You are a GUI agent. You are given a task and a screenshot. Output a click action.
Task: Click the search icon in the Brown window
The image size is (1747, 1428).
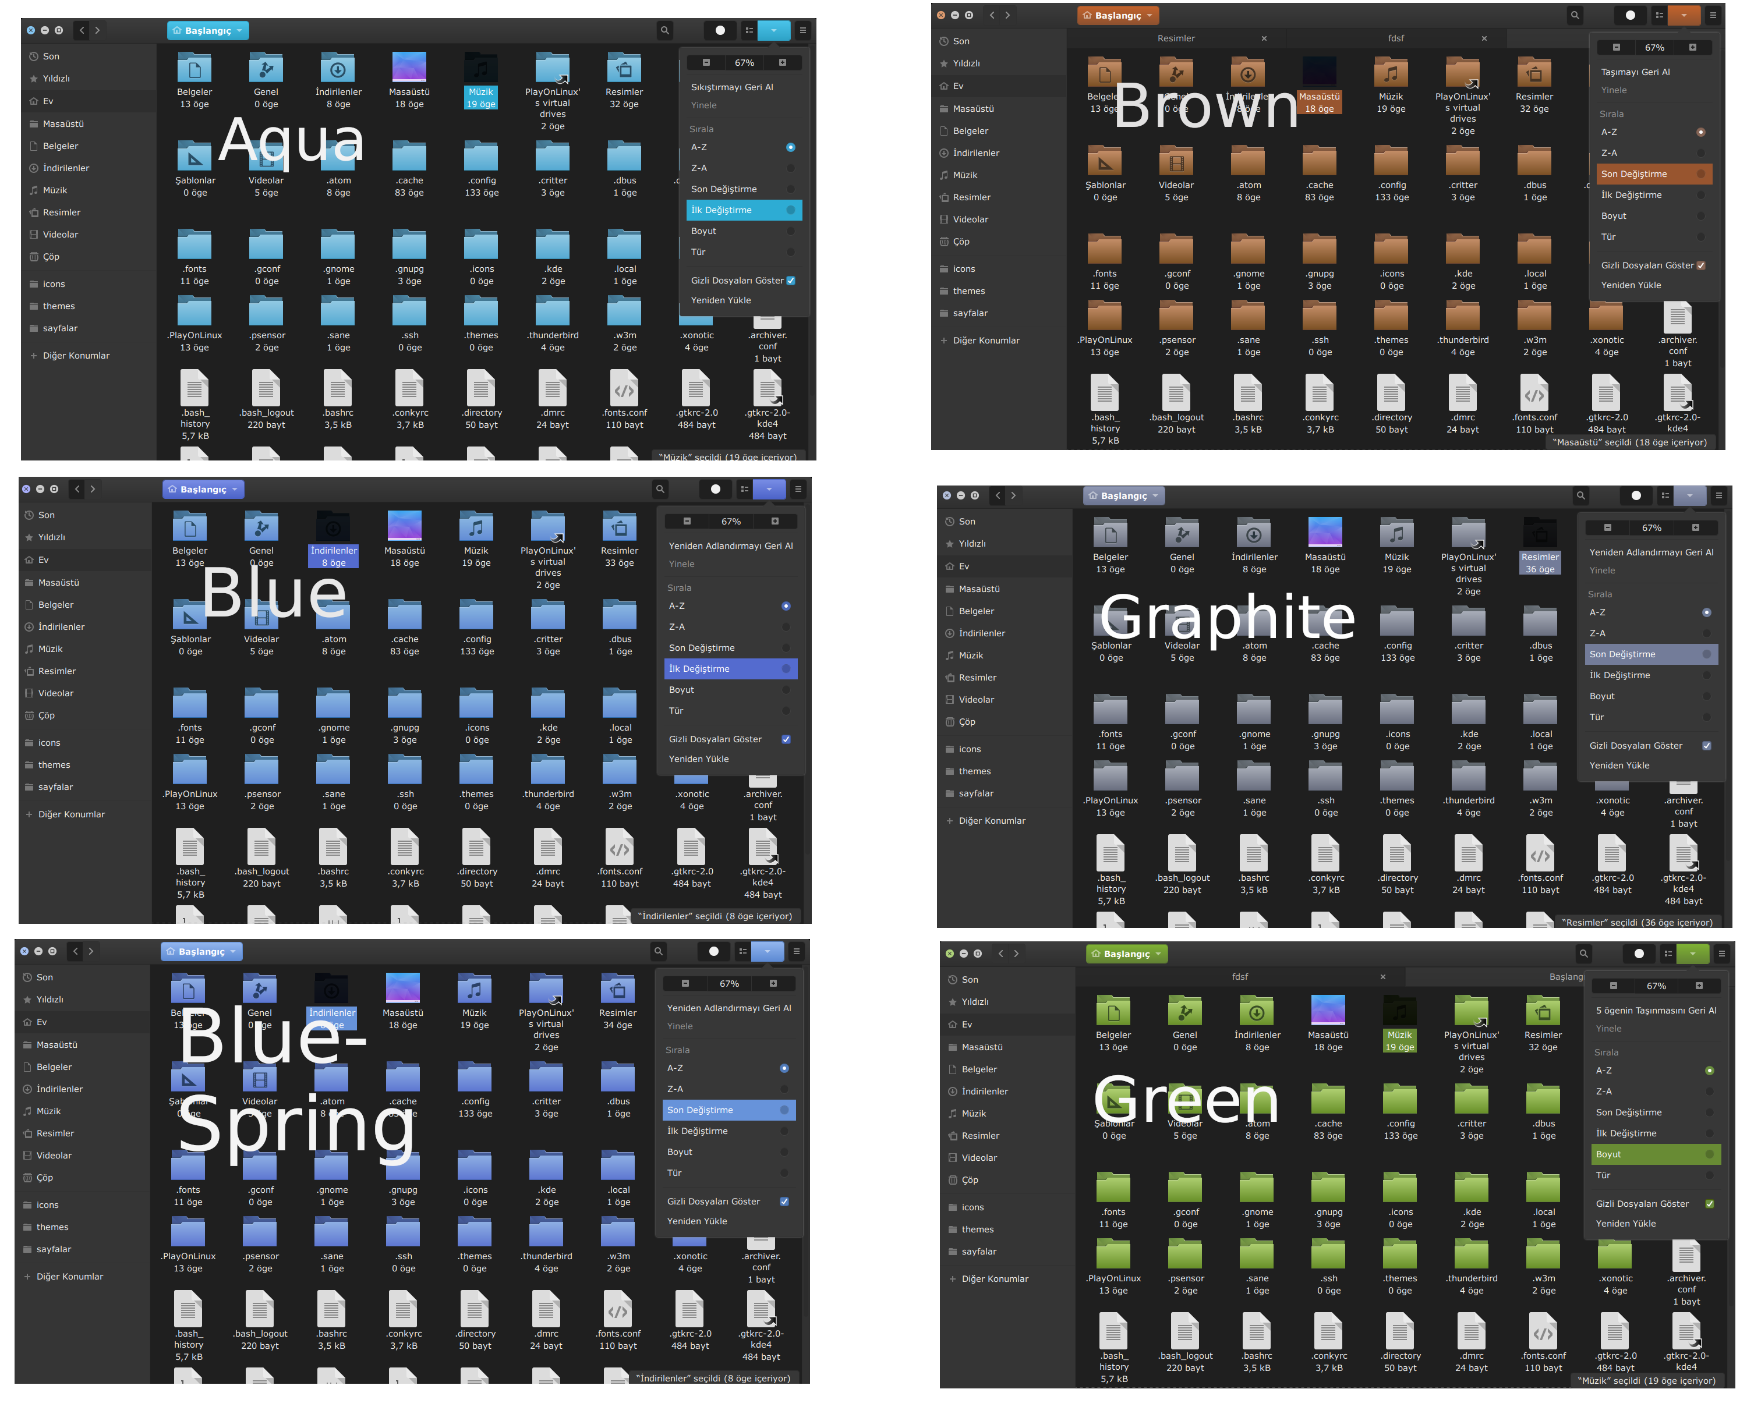(1574, 15)
